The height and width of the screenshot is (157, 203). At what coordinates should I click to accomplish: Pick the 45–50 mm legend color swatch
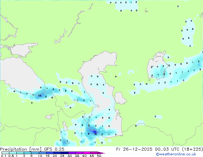(94, 153)
